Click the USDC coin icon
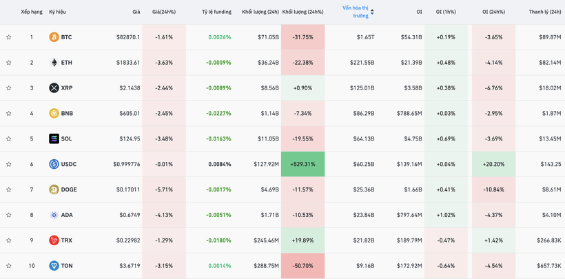This screenshot has height=279, width=565. tap(54, 165)
